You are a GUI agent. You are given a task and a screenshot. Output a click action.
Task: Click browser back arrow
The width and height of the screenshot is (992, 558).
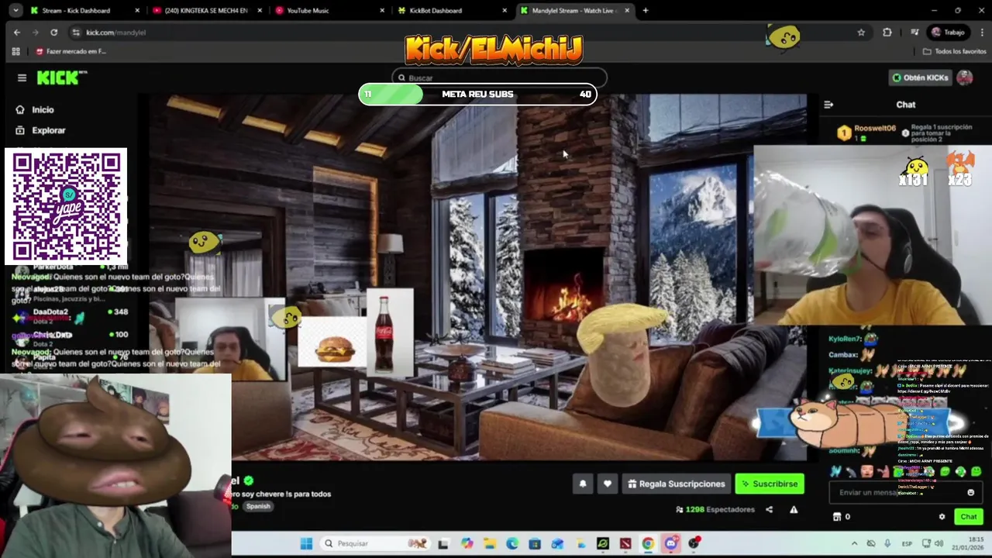pos(17,33)
